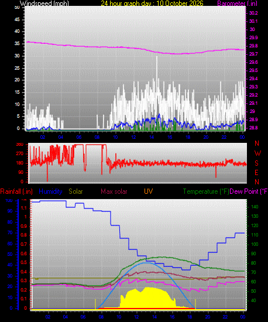Click the 100 tick on humidity axis
This screenshot has width=268, height=322.
pos(9,200)
